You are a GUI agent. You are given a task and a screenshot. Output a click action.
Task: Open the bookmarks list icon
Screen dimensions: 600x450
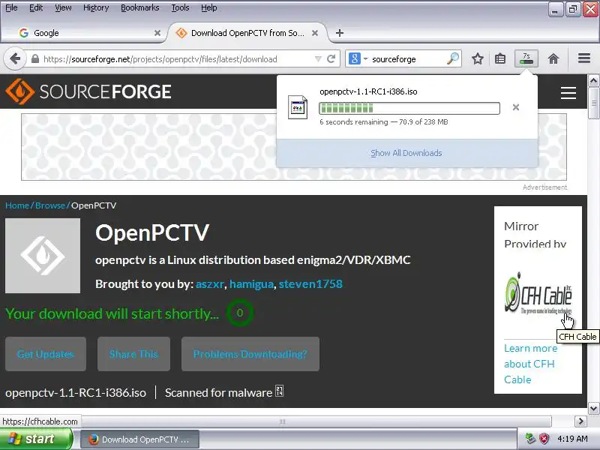[x=500, y=59]
